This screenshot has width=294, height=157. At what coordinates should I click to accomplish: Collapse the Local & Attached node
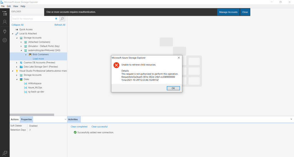[x=13, y=34]
